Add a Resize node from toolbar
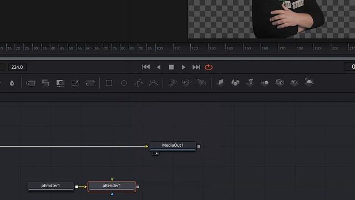Screen dimensions: 355x200 pos(75,83)
